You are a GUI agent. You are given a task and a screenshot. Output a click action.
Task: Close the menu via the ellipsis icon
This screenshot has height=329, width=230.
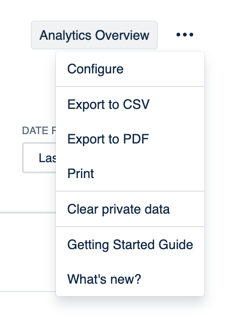coord(185,35)
